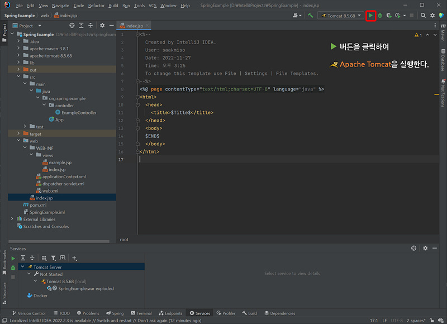Toggle read-only lock icon in status bar
Image resolution: width=447 pixels, height=324 pixels.
pos(431,320)
